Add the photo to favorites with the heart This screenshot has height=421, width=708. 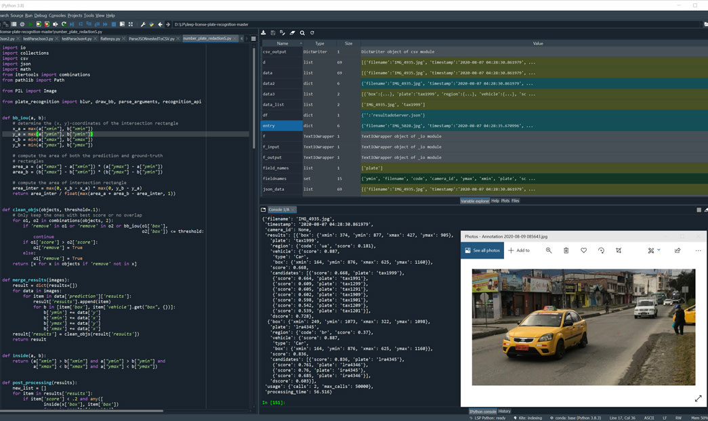(x=583, y=250)
